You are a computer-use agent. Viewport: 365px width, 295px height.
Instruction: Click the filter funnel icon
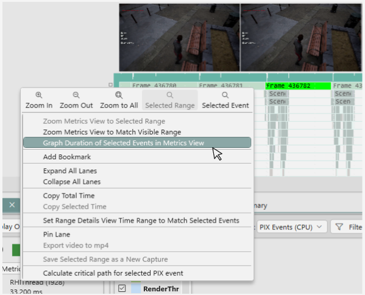click(x=339, y=227)
